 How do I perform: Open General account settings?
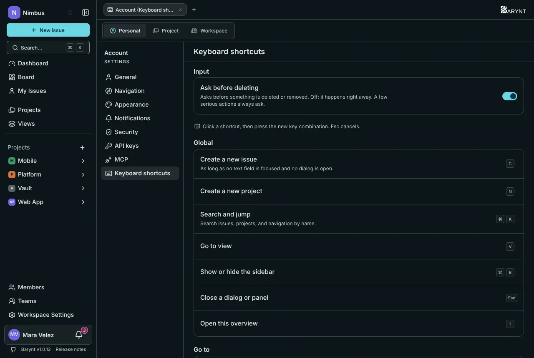[x=140, y=77]
